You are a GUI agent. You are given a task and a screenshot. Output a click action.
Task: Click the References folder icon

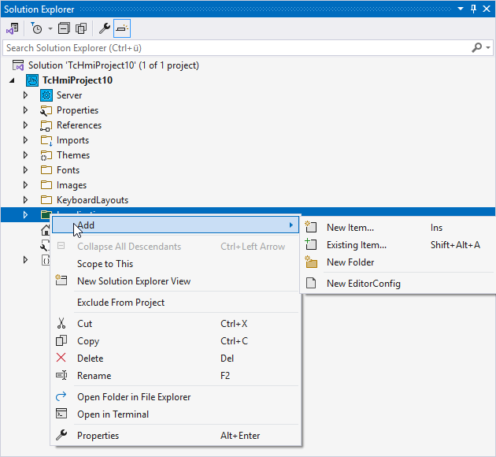tap(46, 125)
